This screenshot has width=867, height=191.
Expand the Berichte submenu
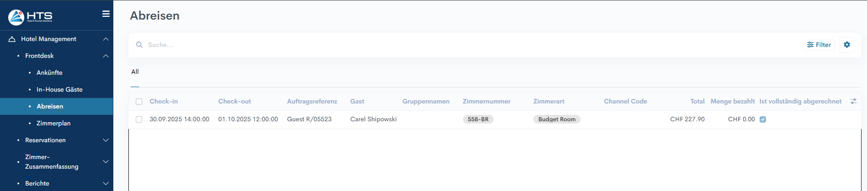click(106, 184)
